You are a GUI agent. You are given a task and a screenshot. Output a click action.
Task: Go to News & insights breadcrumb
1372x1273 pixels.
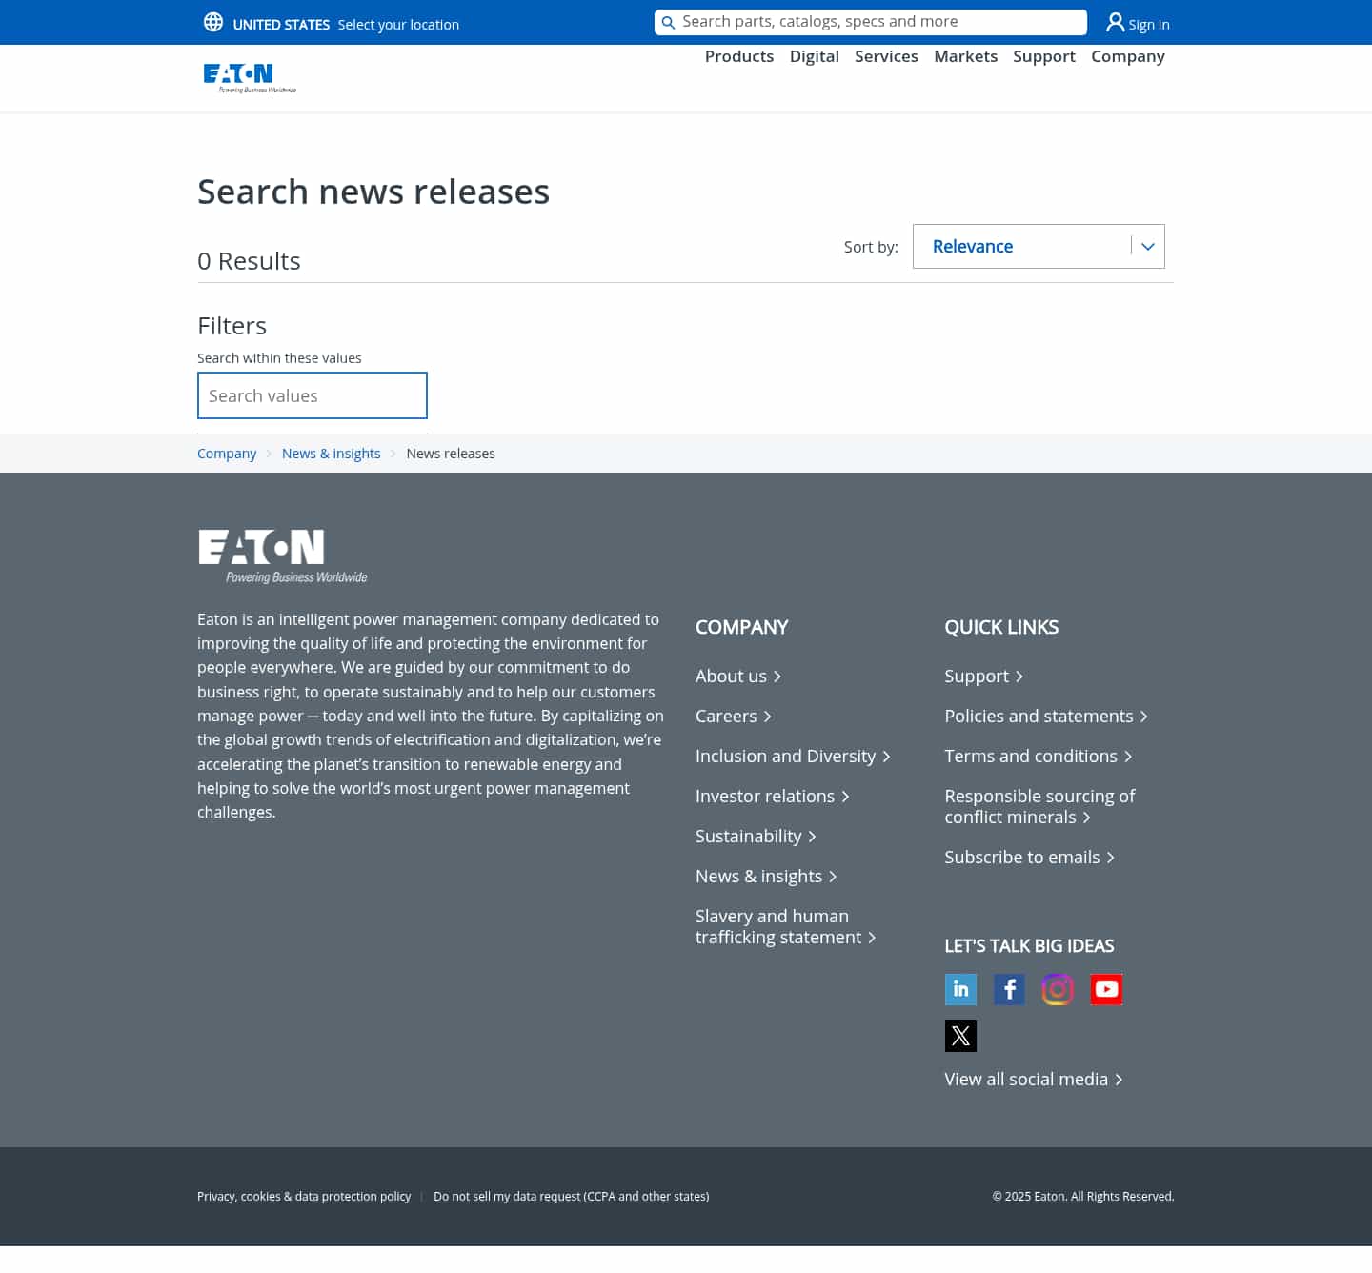click(x=331, y=454)
